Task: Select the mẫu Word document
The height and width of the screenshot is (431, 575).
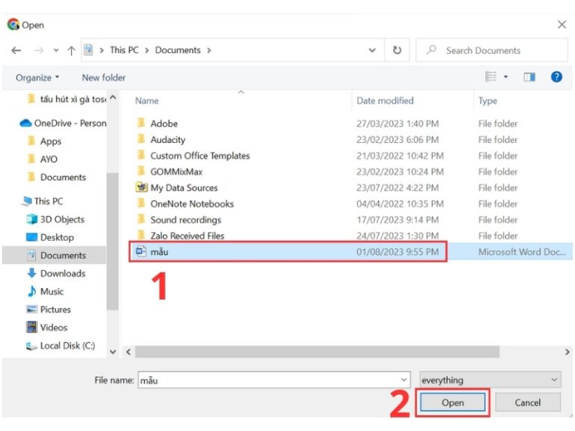Action: [159, 251]
